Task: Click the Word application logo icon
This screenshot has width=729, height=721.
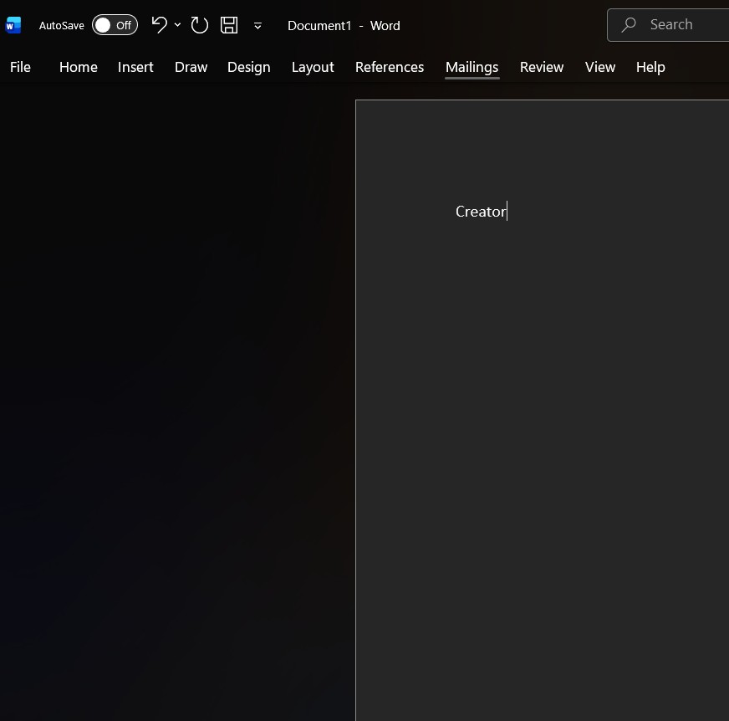Action: click(x=13, y=25)
